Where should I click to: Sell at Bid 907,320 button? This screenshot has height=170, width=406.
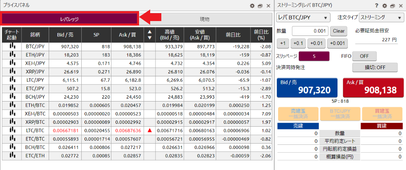tap(307, 87)
